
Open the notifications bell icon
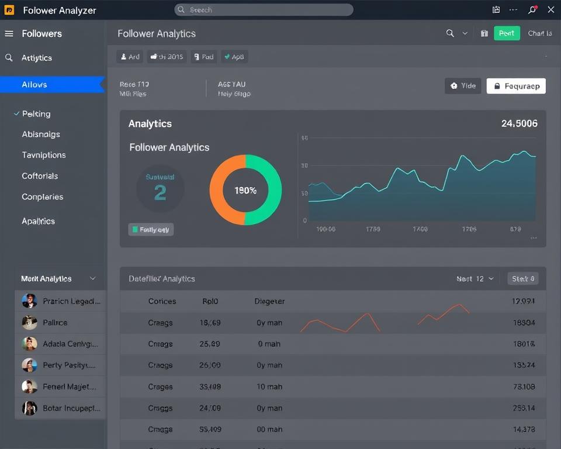[532, 9]
